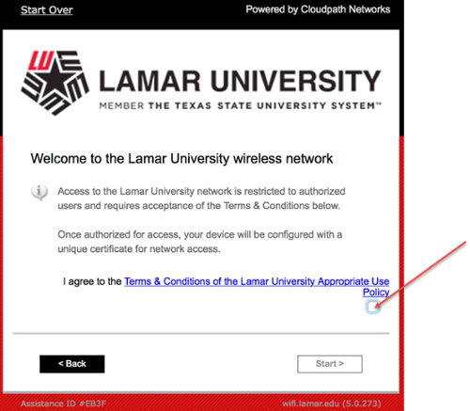The height and width of the screenshot is (411, 470).
Task: Click the Welcome to Lamar University heading
Action: click(x=181, y=159)
